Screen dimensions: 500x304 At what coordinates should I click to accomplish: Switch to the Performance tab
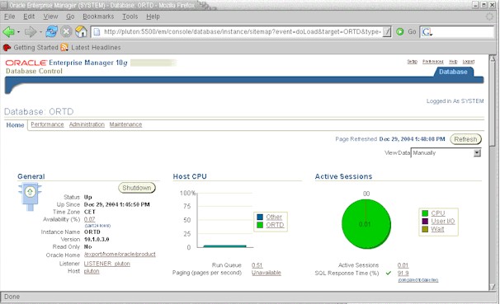47,124
